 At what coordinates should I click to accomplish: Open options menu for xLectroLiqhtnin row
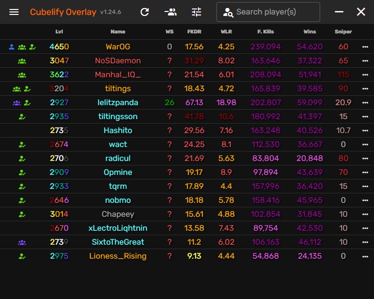[365, 228]
